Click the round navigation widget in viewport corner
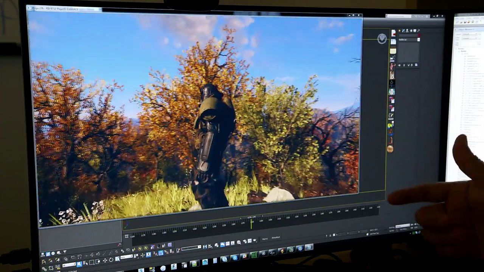Image resolution: width=484 pixels, height=272 pixels. 382,39
